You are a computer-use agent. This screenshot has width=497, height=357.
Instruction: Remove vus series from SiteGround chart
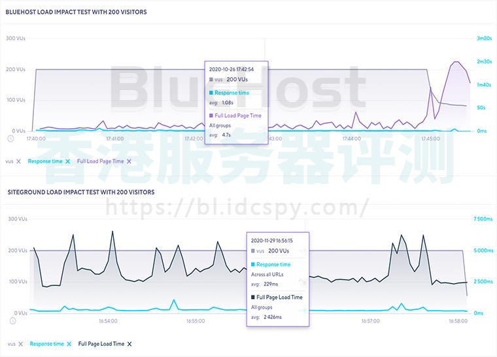20,344
